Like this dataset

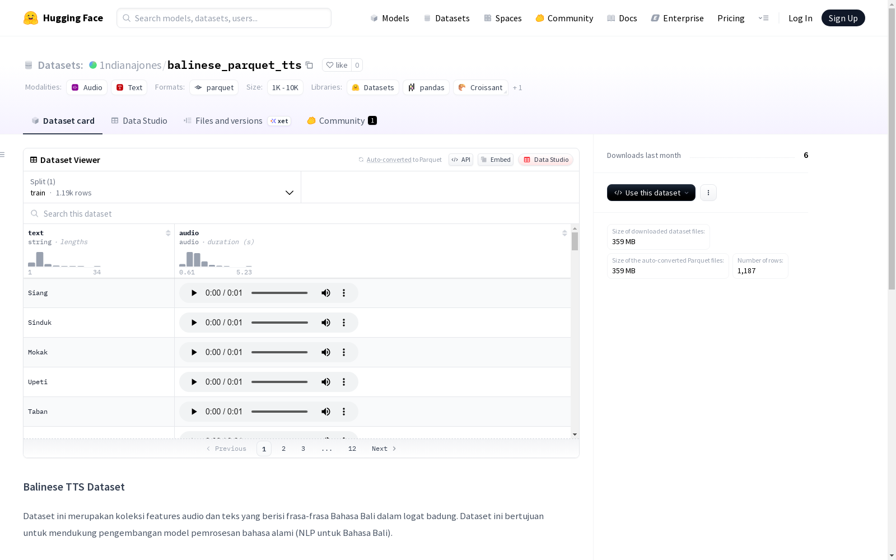click(337, 65)
